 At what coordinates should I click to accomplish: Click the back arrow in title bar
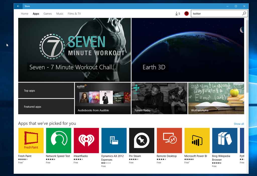[18, 6]
